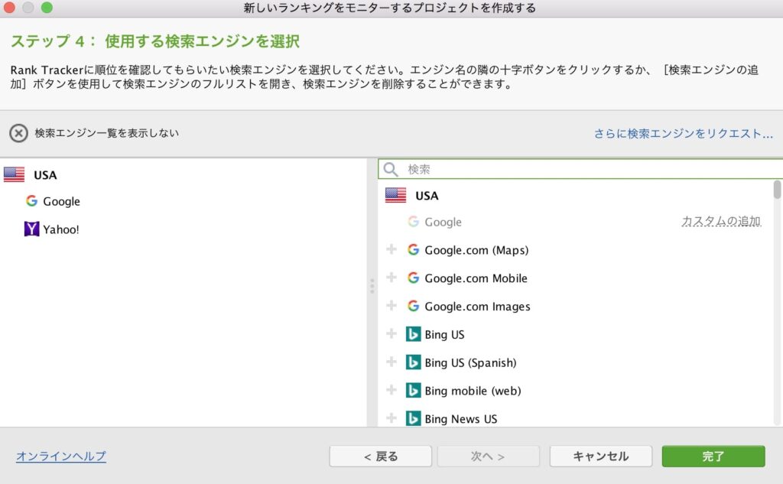Open さらに検索エンジンをリクエスト link
The height and width of the screenshot is (484, 783).
tap(683, 133)
